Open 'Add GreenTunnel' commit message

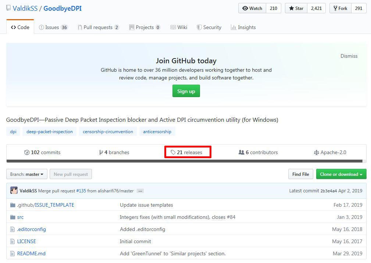(x=173, y=253)
